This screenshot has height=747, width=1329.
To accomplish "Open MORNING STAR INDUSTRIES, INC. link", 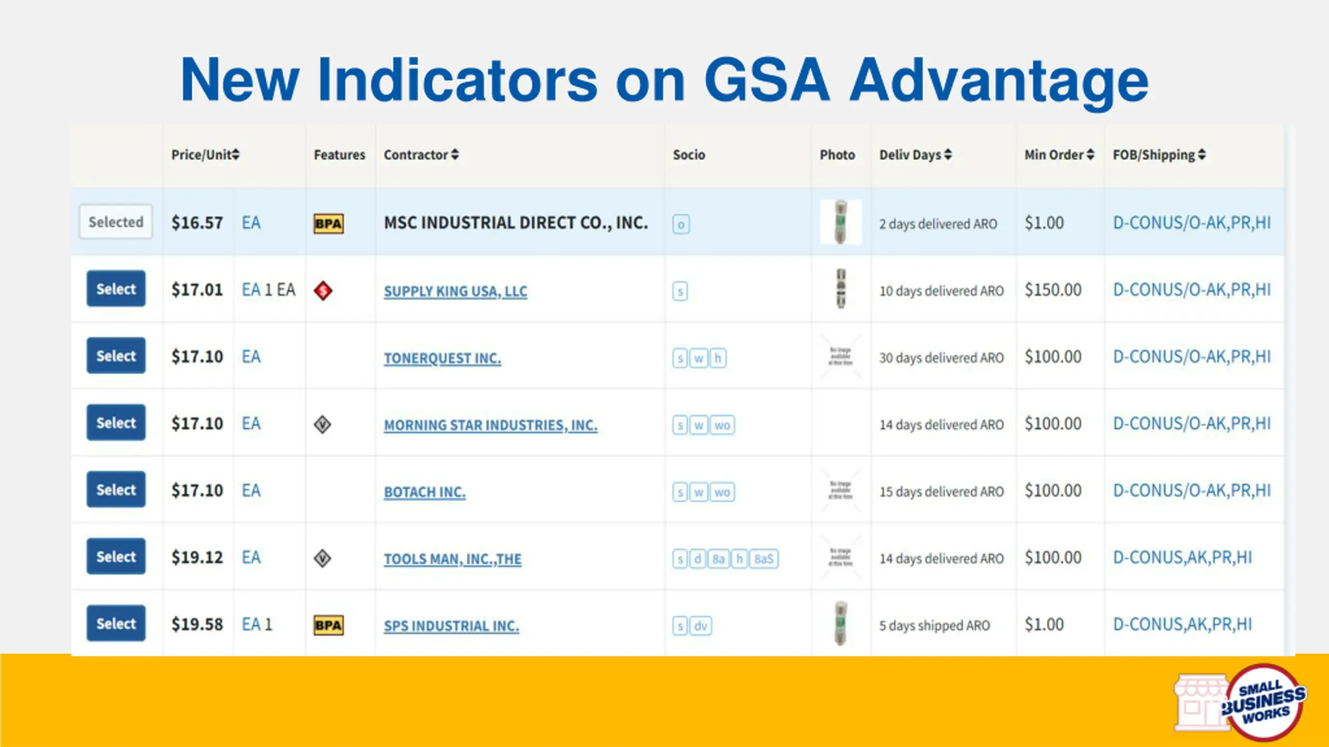I will [491, 425].
